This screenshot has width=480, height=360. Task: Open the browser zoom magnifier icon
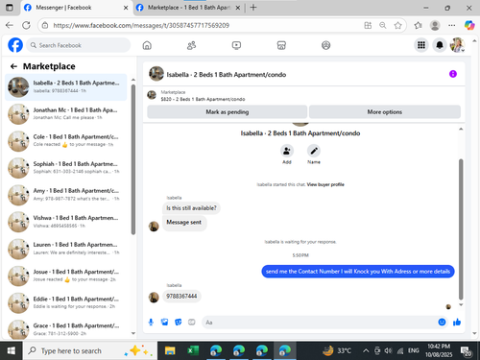pos(383,25)
